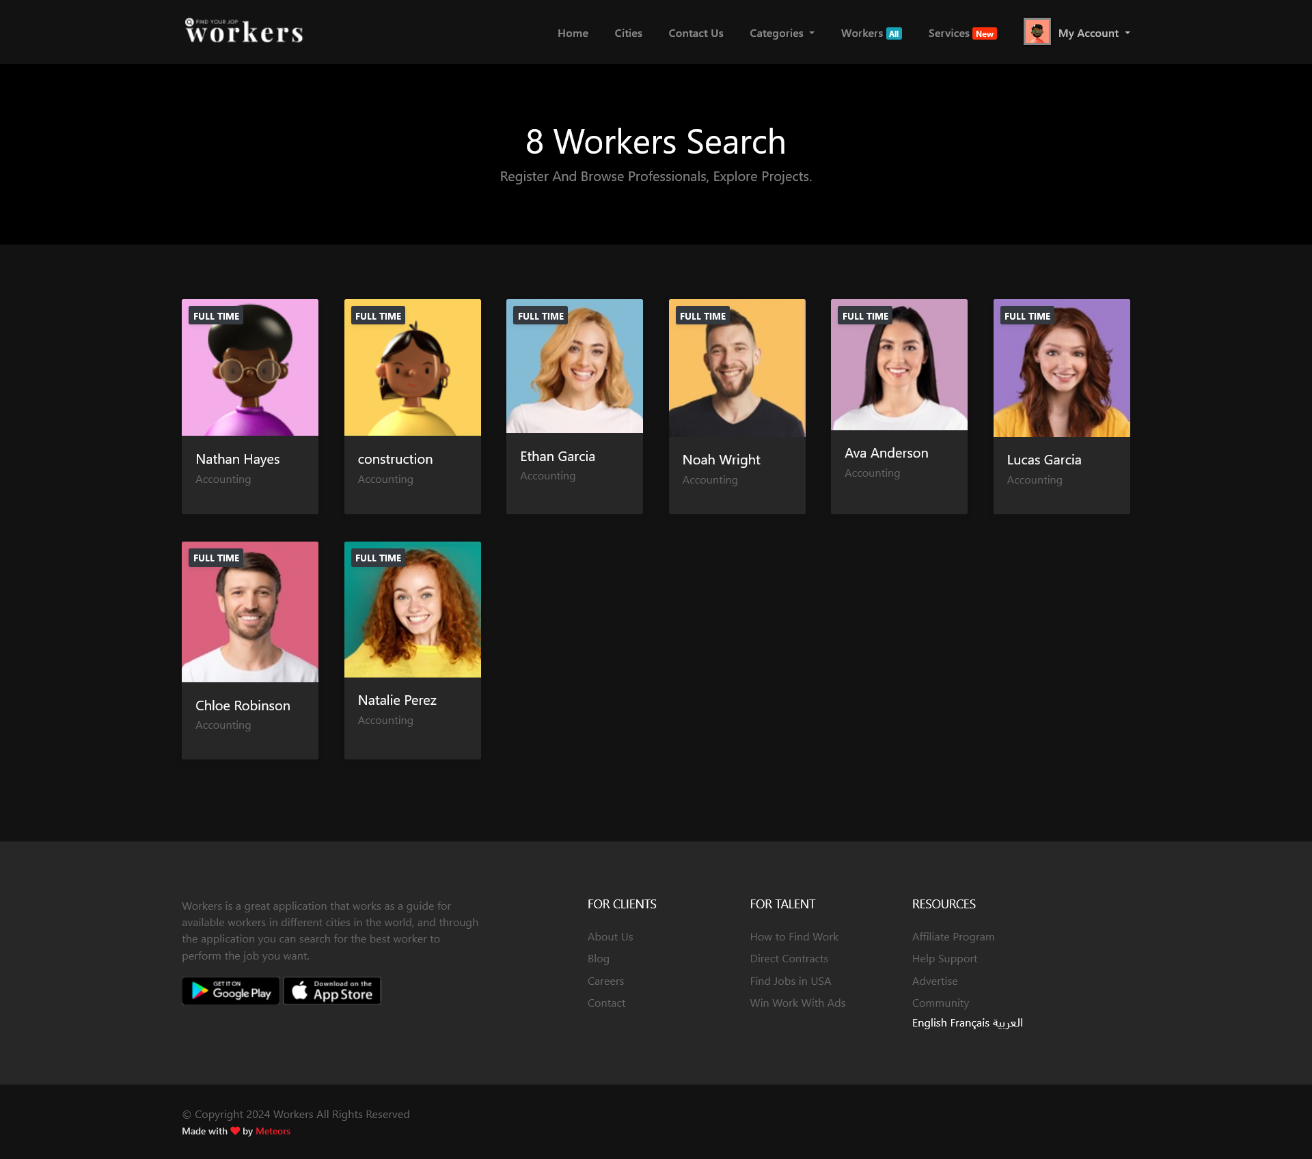Viewport: 1312px width, 1159px height.
Task: Open How to Find Work link
Action: coord(793,936)
